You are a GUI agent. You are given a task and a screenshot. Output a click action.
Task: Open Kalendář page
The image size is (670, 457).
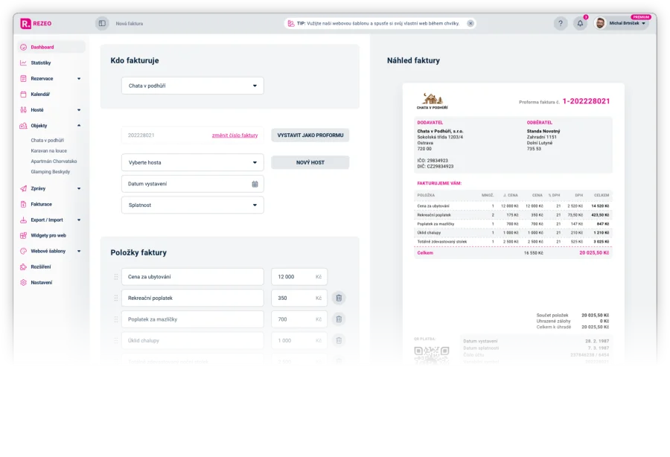click(x=40, y=95)
